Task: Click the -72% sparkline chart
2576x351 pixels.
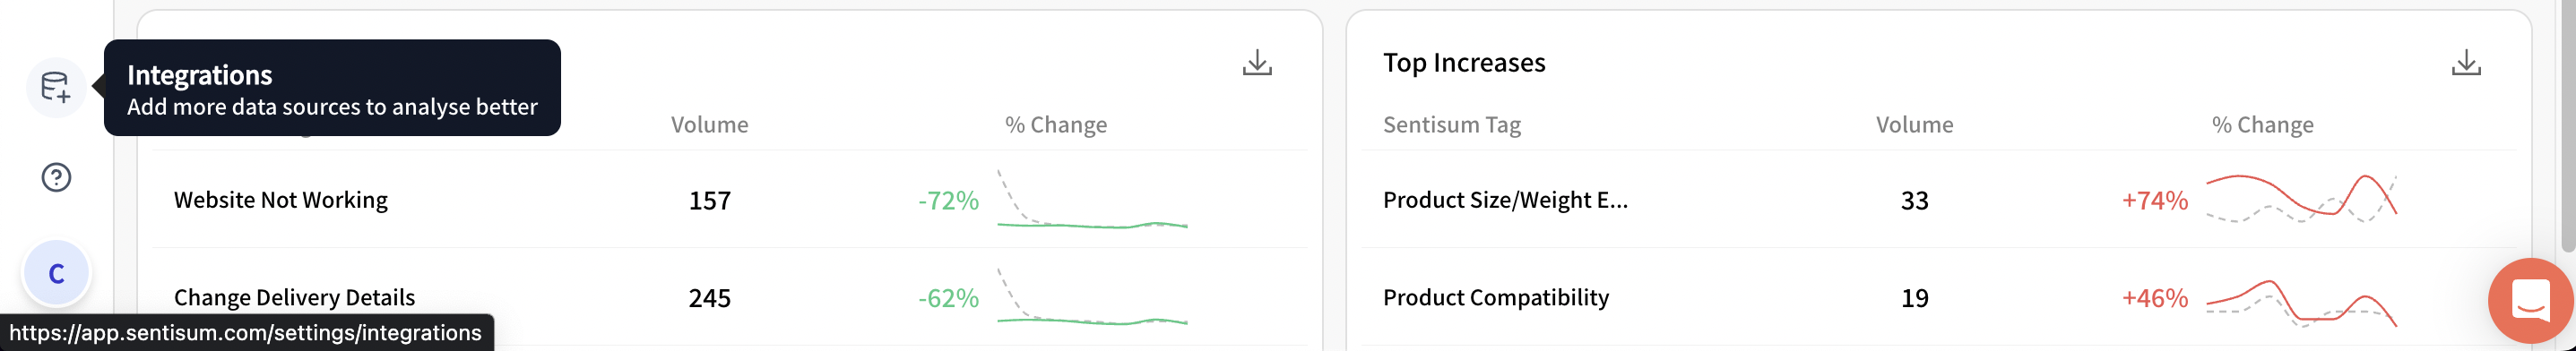Action: pyautogui.click(x=1092, y=200)
